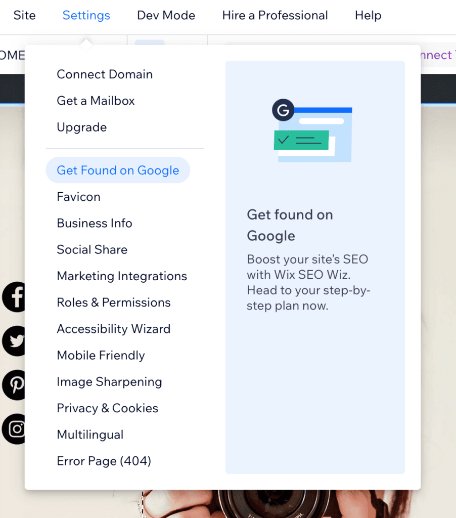456x518 pixels.
Task: Select Multilingual option
Action: pyautogui.click(x=90, y=435)
